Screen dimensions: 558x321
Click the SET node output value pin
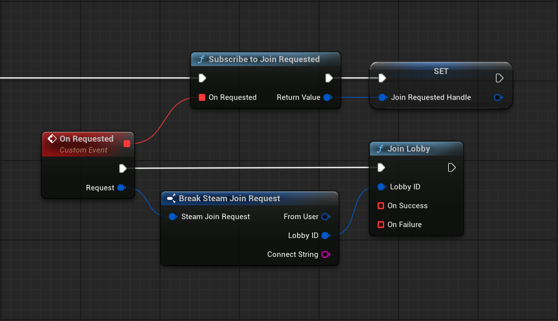tap(498, 97)
